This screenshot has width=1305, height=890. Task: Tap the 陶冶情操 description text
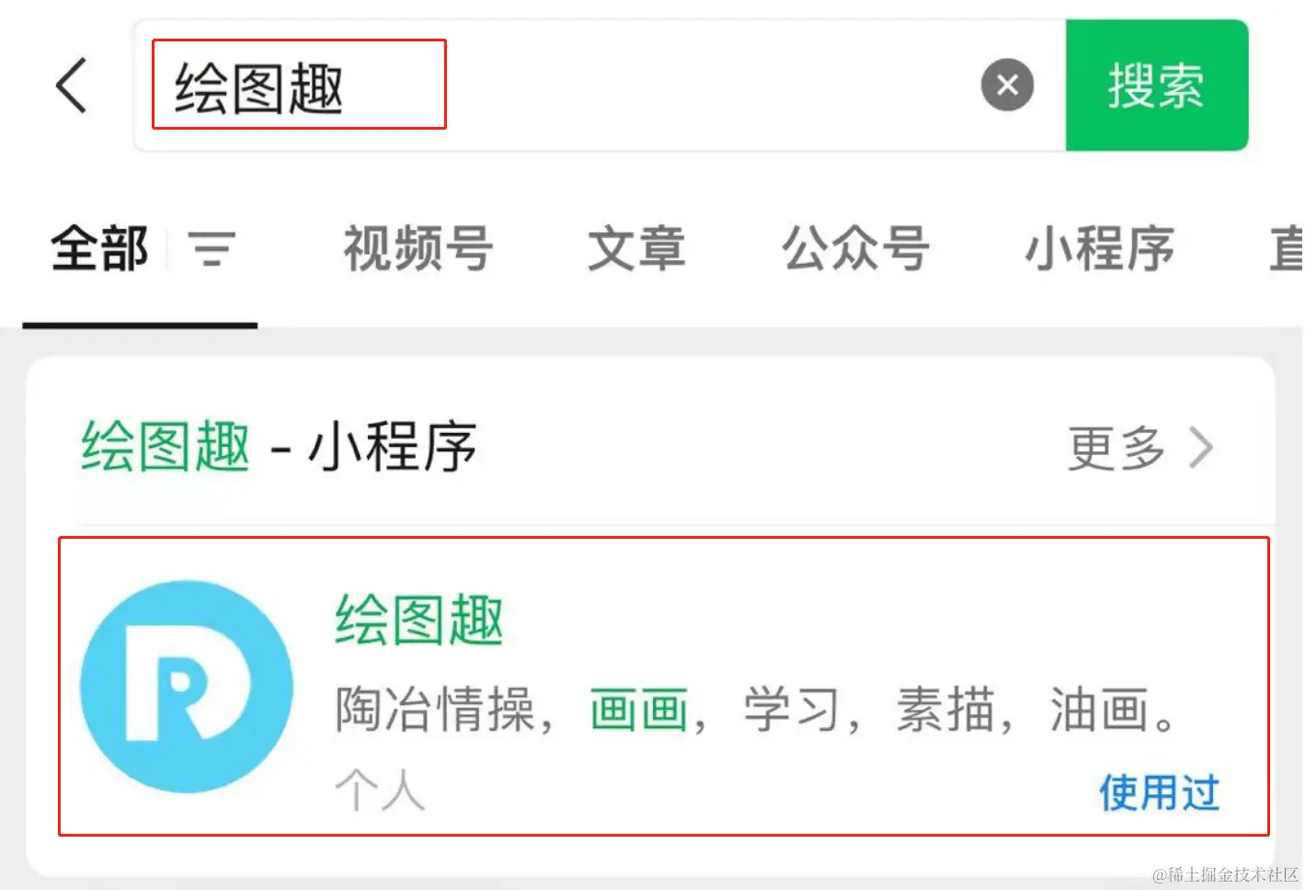[x=435, y=710]
